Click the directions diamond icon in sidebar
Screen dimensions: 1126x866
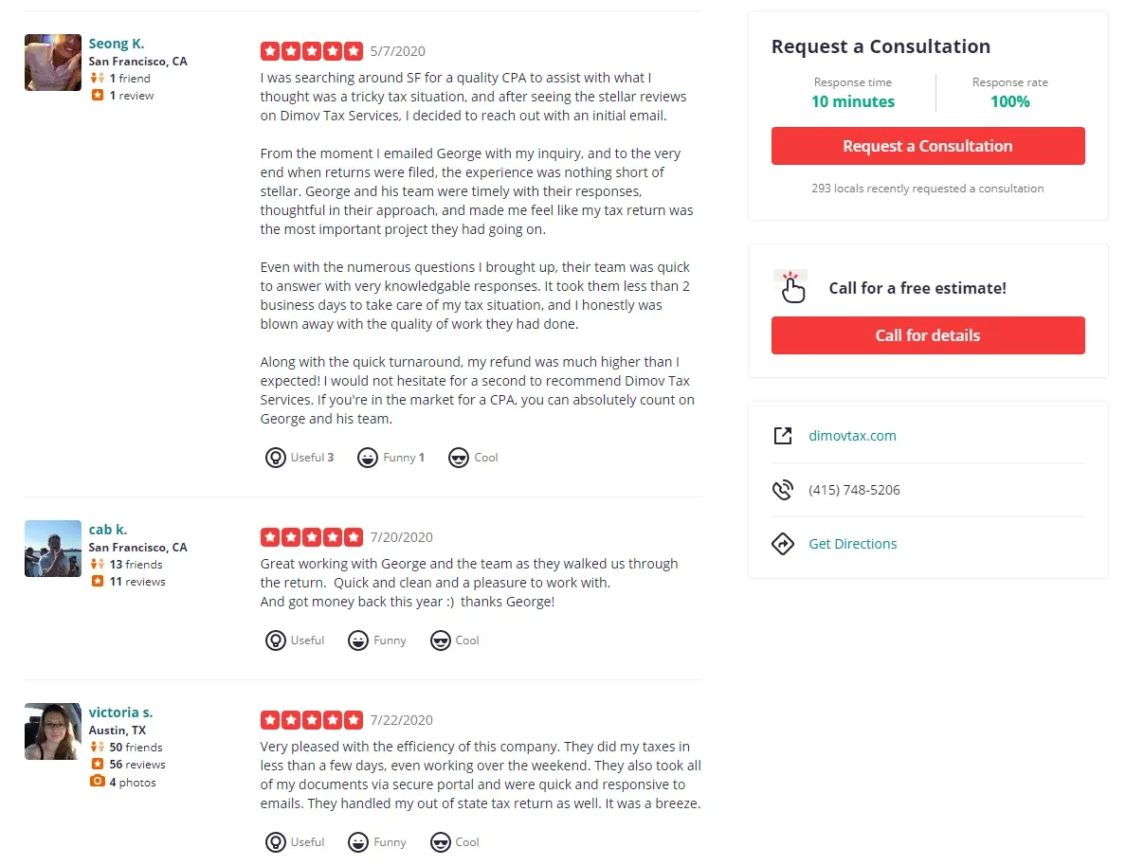tap(783, 544)
